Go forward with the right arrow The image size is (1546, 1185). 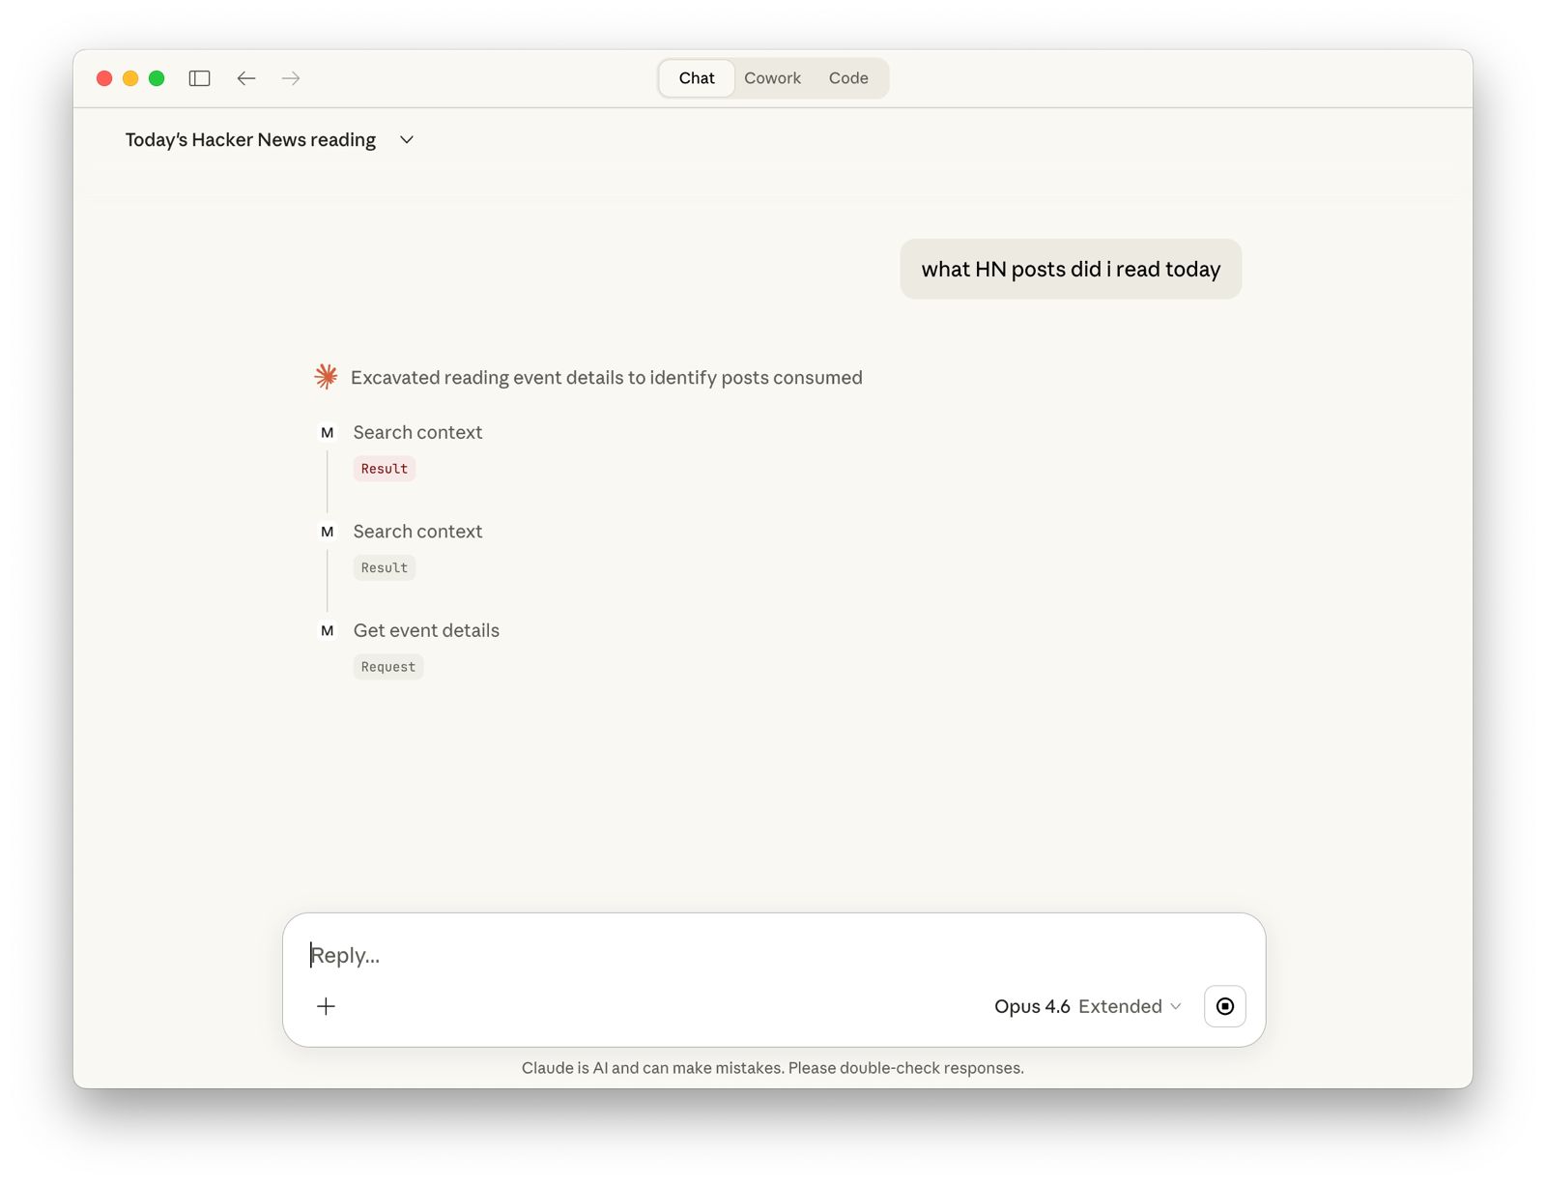coord(291,78)
